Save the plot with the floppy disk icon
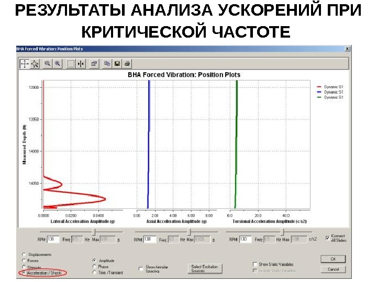This screenshot has height=282, width=377. click(x=117, y=64)
